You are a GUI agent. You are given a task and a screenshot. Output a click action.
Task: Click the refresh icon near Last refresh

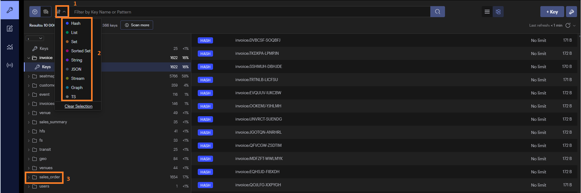click(x=568, y=25)
